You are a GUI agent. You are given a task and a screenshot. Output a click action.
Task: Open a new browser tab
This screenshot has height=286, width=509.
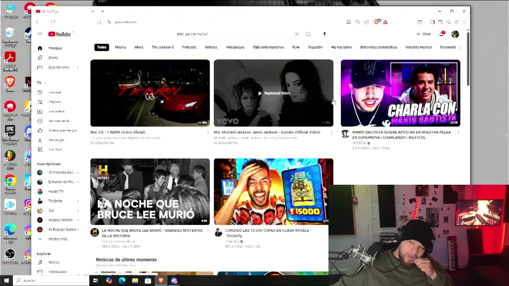102,11
